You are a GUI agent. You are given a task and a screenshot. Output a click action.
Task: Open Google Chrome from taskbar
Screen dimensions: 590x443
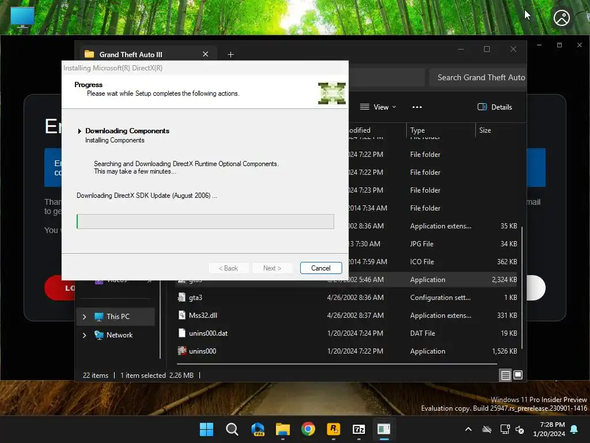(x=308, y=429)
